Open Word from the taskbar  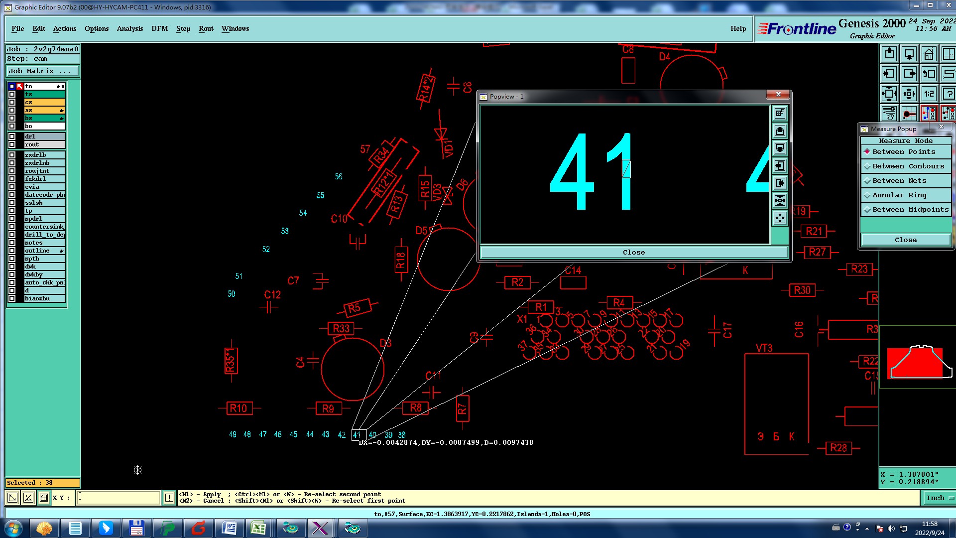tap(229, 528)
